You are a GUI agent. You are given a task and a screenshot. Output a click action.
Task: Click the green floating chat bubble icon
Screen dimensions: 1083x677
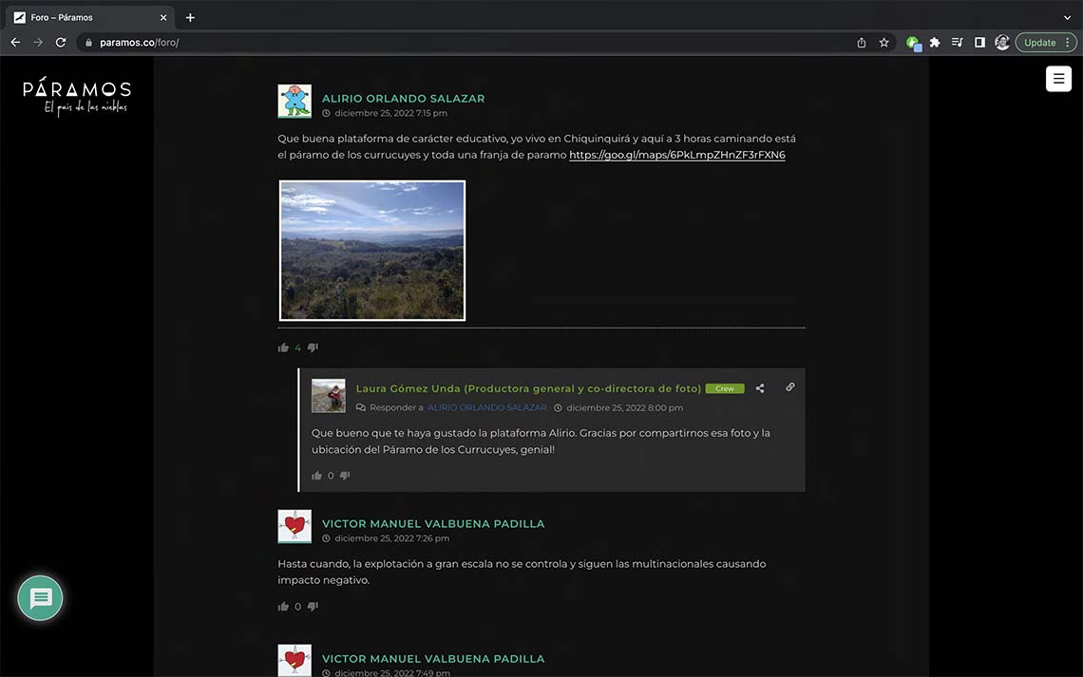[40, 598]
